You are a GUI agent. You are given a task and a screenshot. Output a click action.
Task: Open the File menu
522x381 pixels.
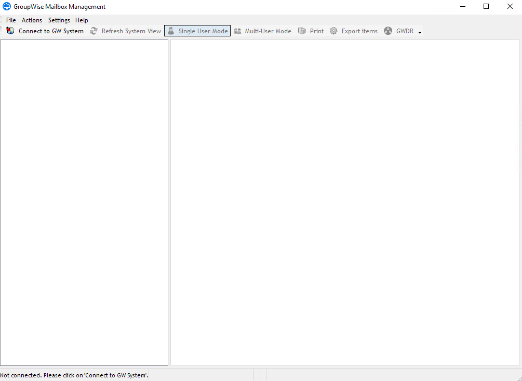[11, 20]
